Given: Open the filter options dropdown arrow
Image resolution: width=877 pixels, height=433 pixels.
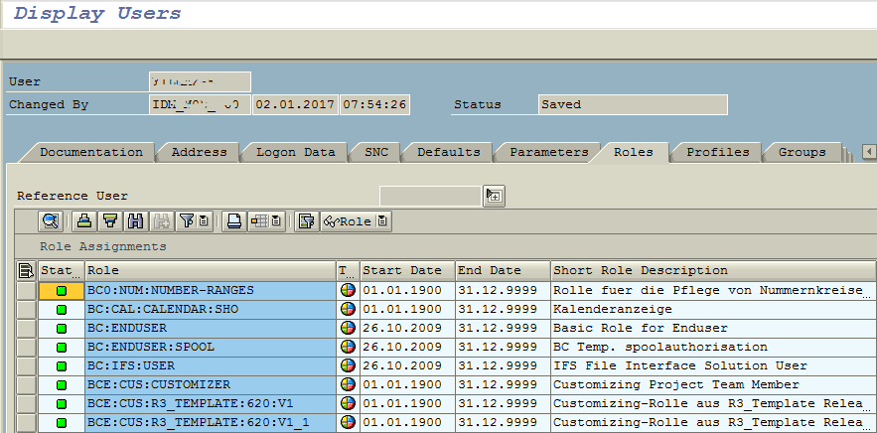Looking at the screenshot, I should point(205,221).
